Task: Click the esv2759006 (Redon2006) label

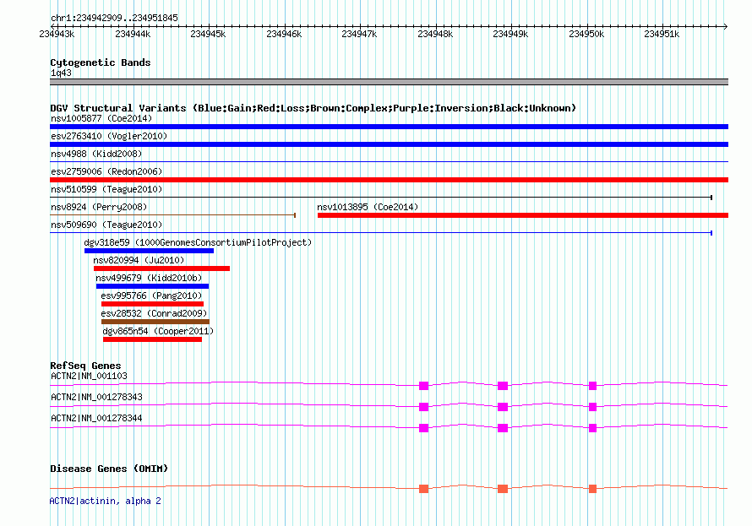Action: tap(106, 171)
